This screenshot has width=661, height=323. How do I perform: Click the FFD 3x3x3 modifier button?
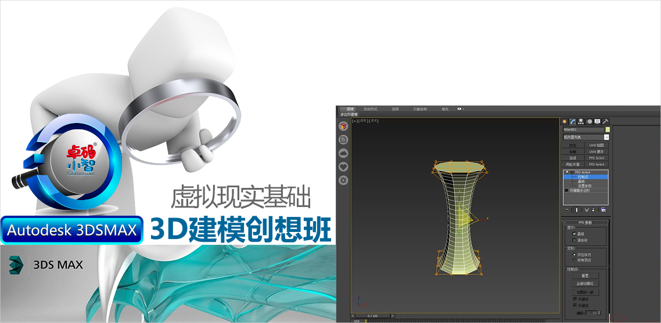click(597, 158)
